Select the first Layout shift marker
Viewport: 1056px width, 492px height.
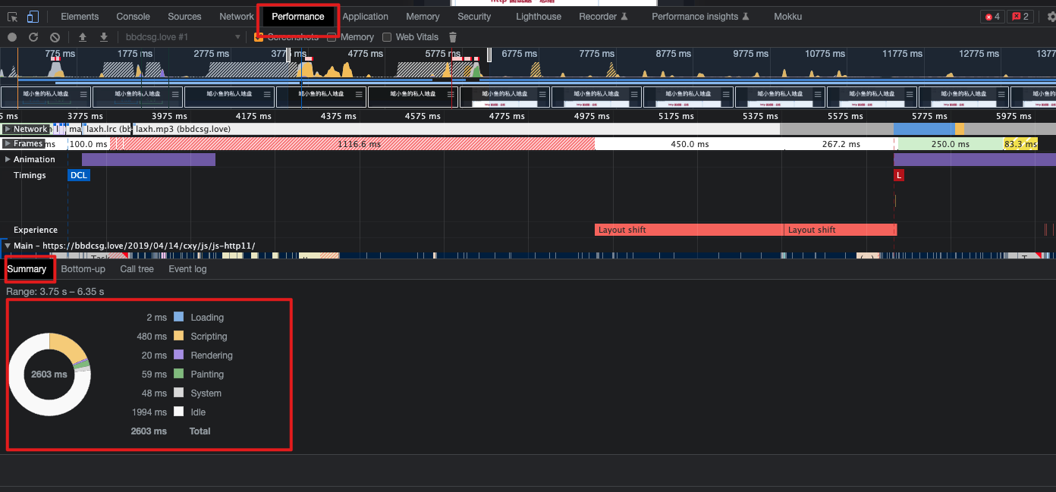coord(689,230)
